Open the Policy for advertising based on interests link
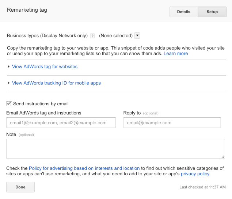Viewport: 232px width, 199px height. [x=84, y=168]
